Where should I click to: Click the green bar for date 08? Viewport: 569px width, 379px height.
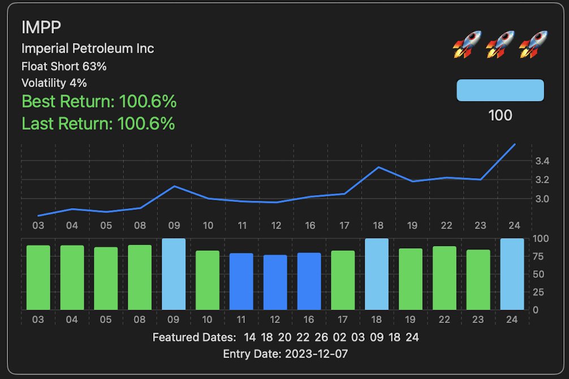140,277
